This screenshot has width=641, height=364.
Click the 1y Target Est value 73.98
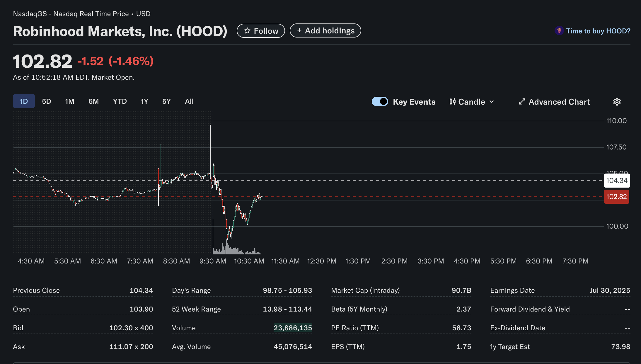click(x=620, y=347)
